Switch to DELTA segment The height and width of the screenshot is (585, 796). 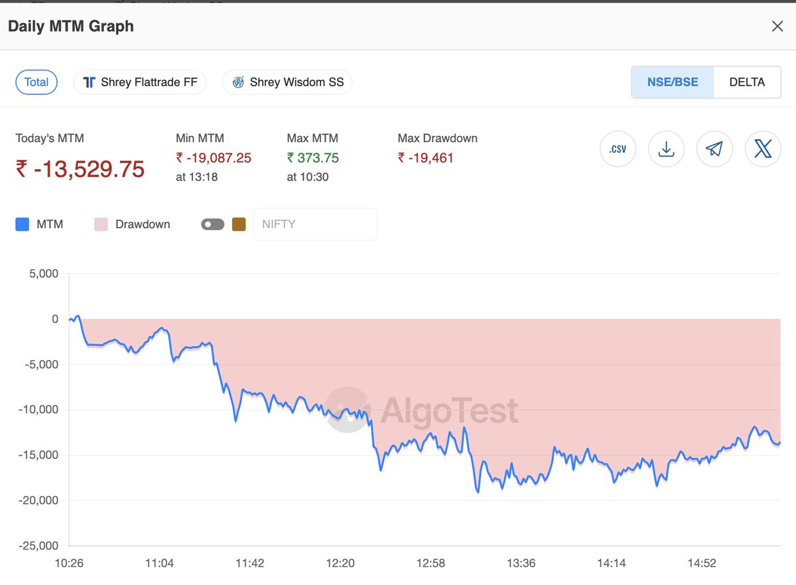coord(747,82)
